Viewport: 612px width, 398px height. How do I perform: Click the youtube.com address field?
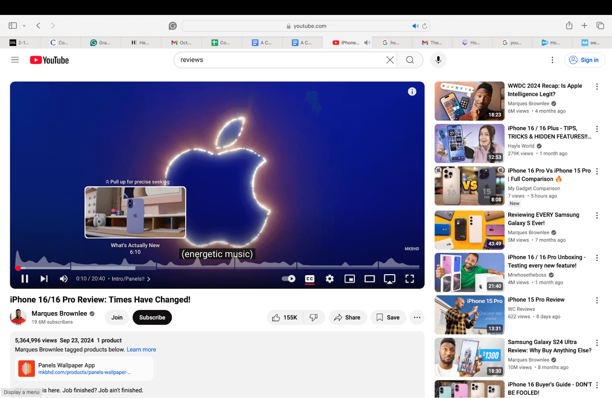pos(306,26)
